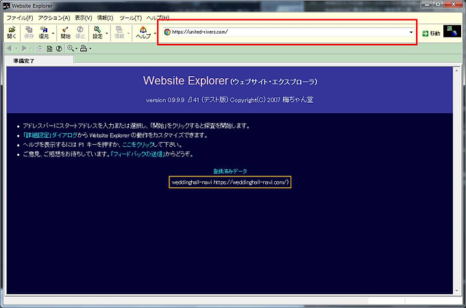Start crawling with the 開始 rocket icon

click(65, 32)
